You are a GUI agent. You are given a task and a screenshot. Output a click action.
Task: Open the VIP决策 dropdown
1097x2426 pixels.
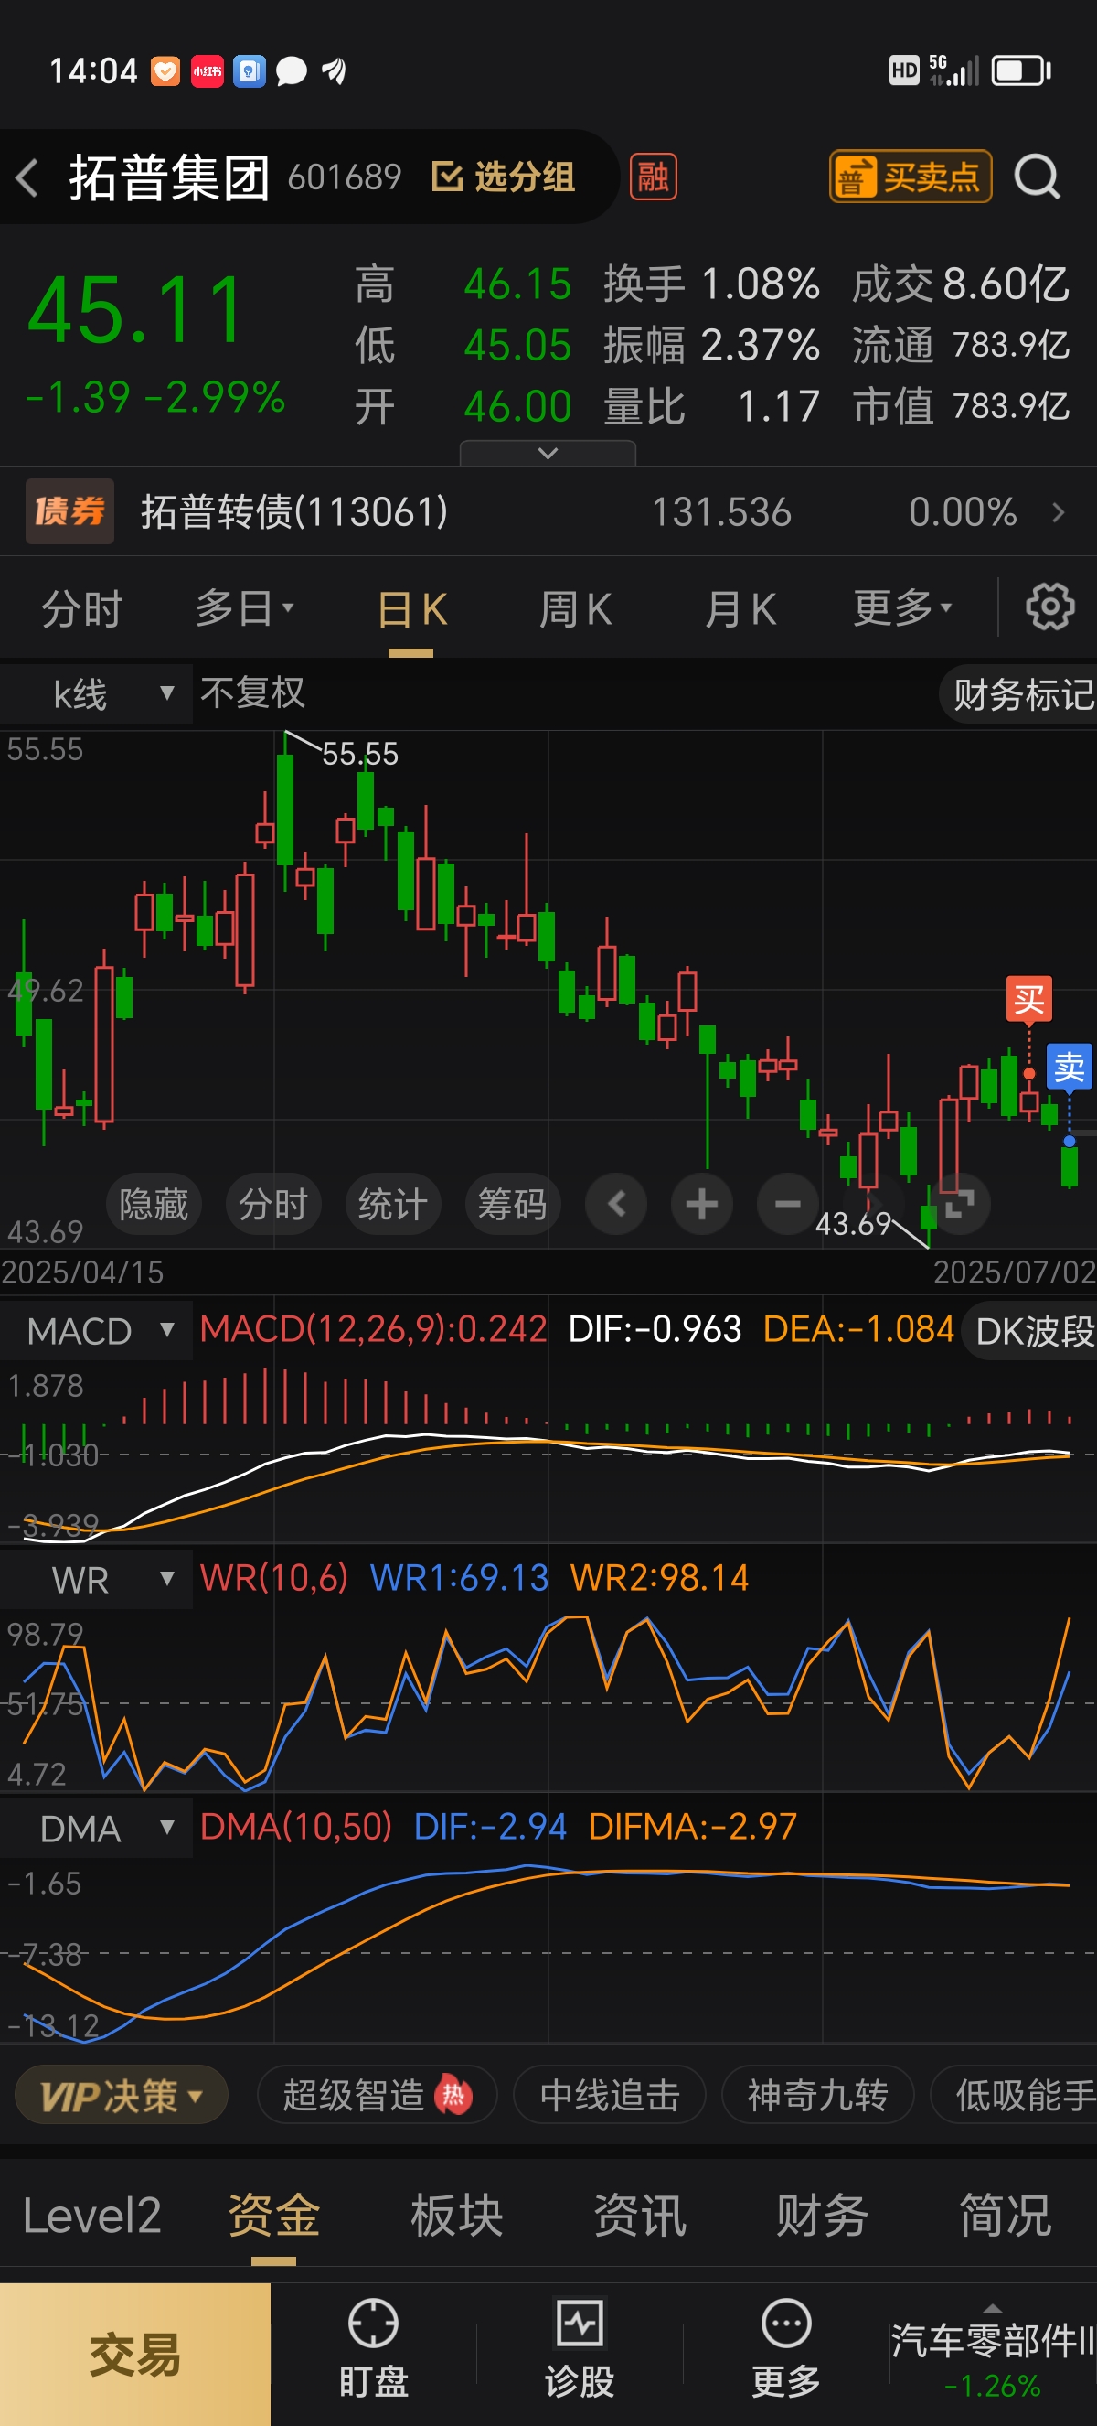[x=122, y=2096]
